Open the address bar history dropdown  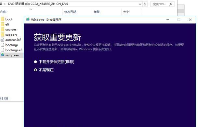pos(140,4)
